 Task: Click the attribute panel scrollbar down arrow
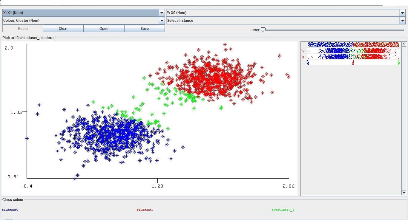point(404,193)
